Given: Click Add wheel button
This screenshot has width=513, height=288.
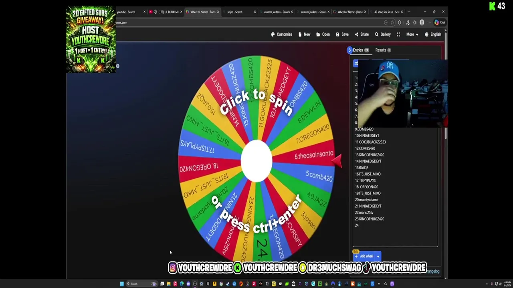Looking at the screenshot, I should tap(364, 256).
